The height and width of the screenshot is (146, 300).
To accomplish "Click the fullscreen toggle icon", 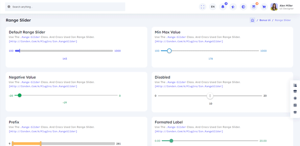I will point(203,7).
